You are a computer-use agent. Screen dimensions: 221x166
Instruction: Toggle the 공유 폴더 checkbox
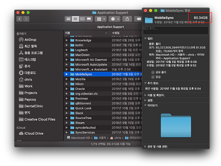tap(153, 72)
